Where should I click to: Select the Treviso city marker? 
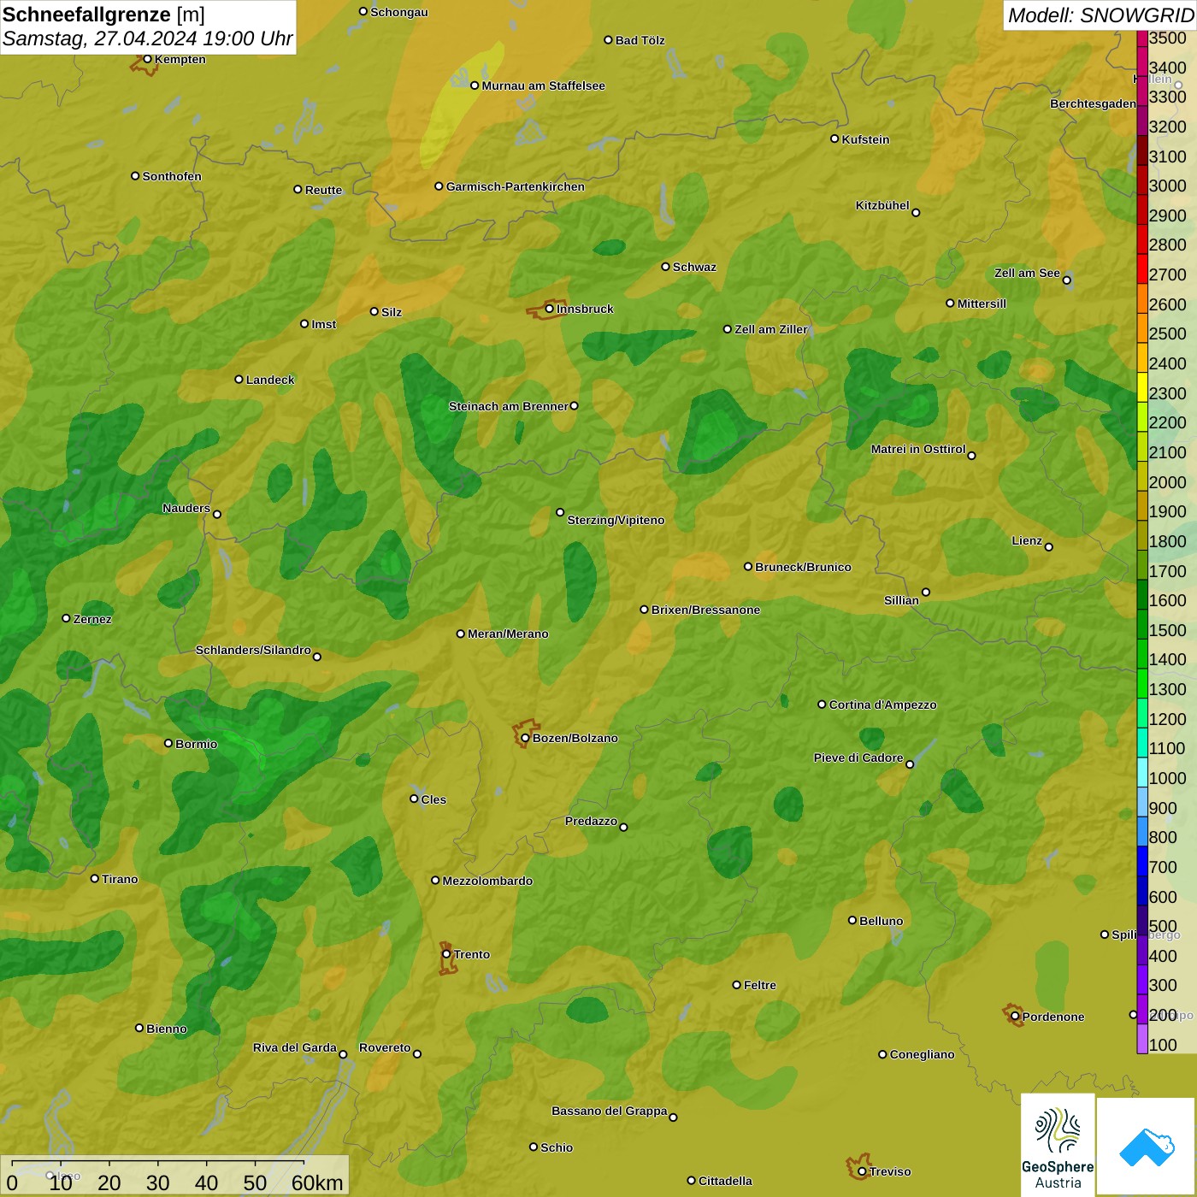862,1171
